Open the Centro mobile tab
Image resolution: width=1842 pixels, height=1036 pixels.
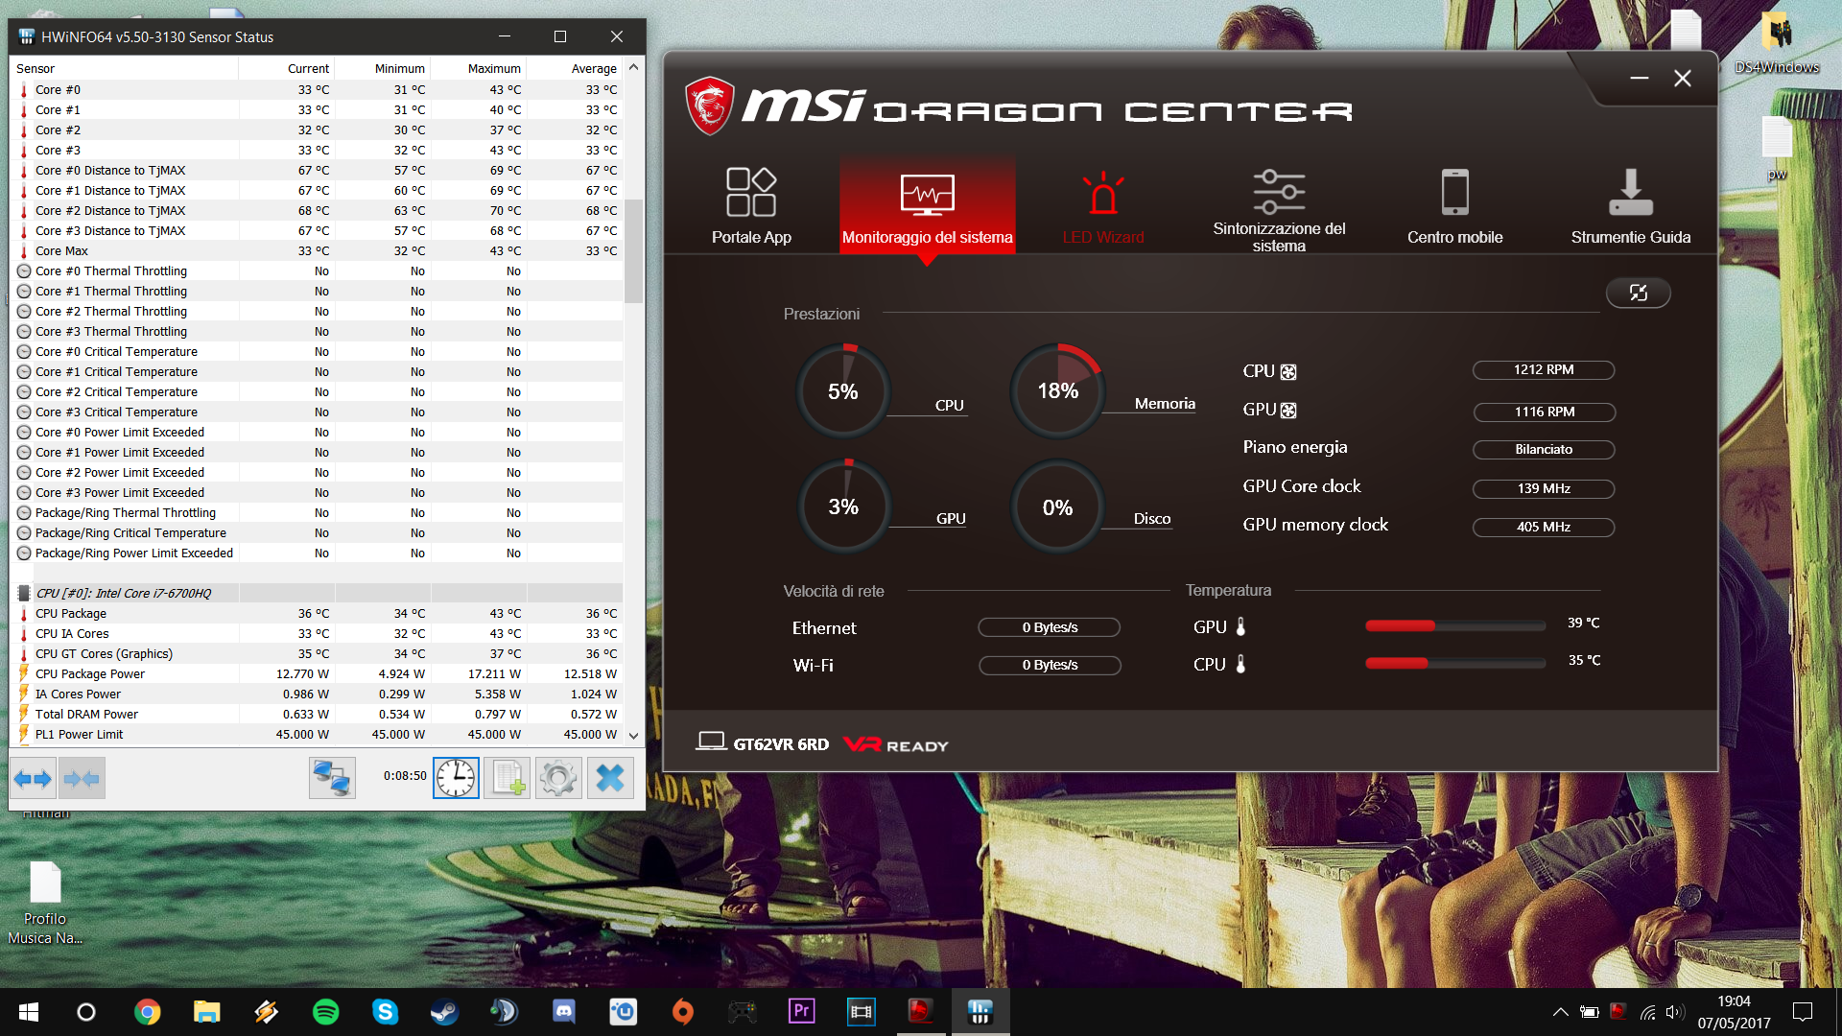(x=1454, y=207)
